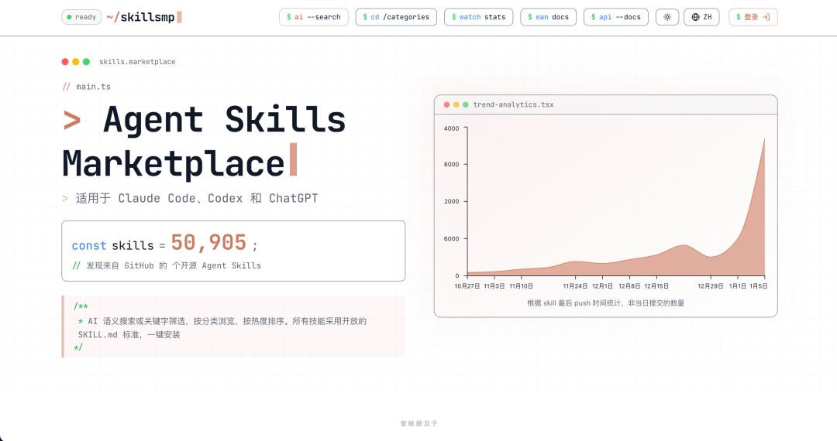Click green dot beside skills.marketplace
837x441 pixels.
[x=86, y=62]
